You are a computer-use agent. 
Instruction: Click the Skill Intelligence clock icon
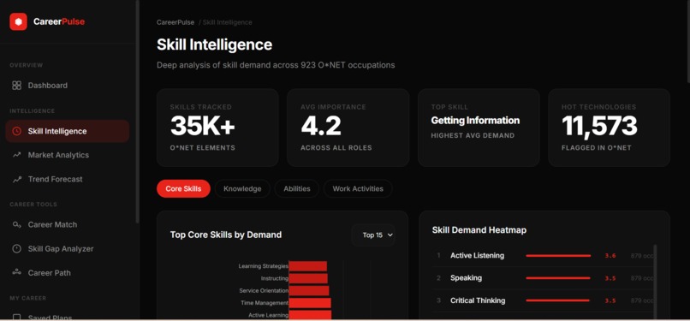point(17,131)
